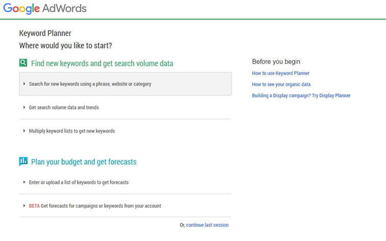The height and width of the screenshot is (241, 386).
Task: Expand arrow beside Get search volume data
Action: pyautogui.click(x=24, y=107)
